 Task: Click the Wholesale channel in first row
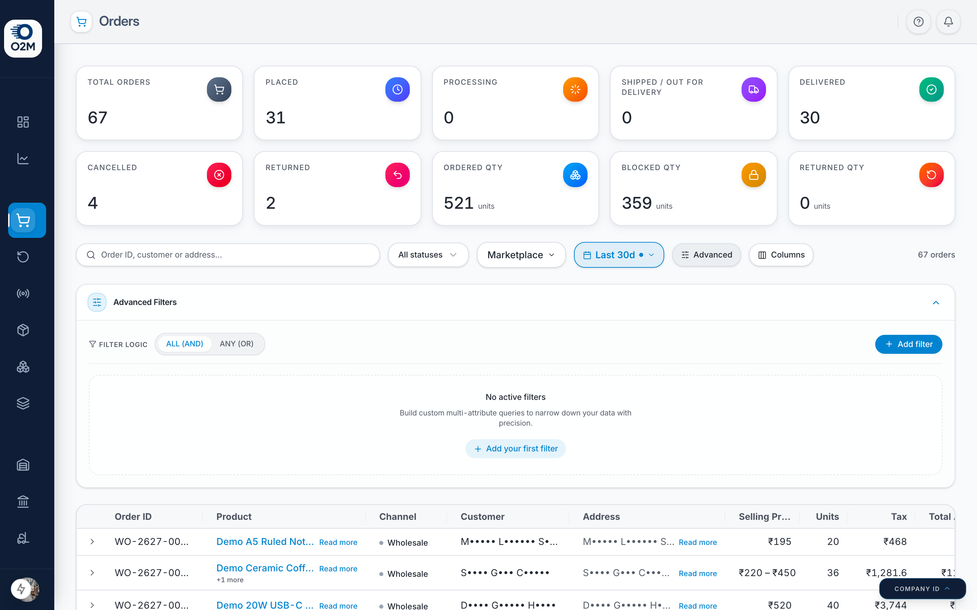[x=403, y=543]
